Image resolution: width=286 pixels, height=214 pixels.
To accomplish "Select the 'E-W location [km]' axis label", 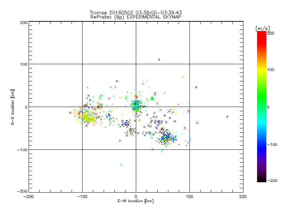I will point(135,201).
